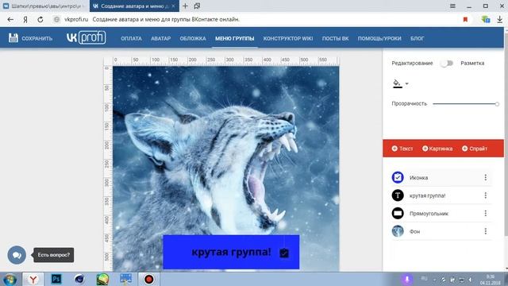Click the taskbar clock and date

[x=491, y=280]
